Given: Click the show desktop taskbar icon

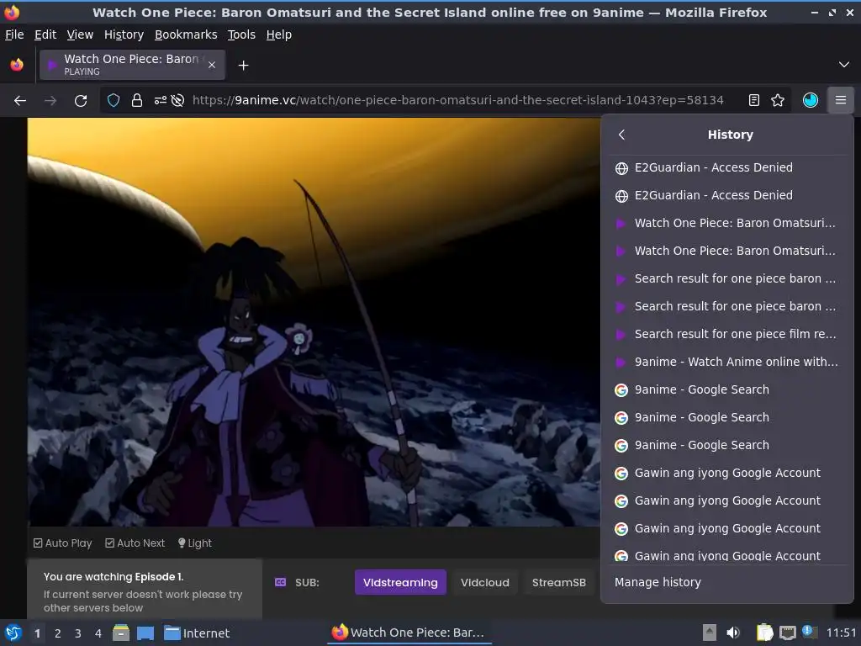Looking at the screenshot, I should click(145, 633).
